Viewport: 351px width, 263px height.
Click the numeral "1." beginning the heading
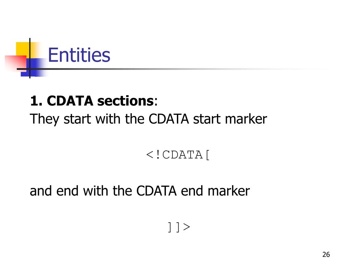36,101
